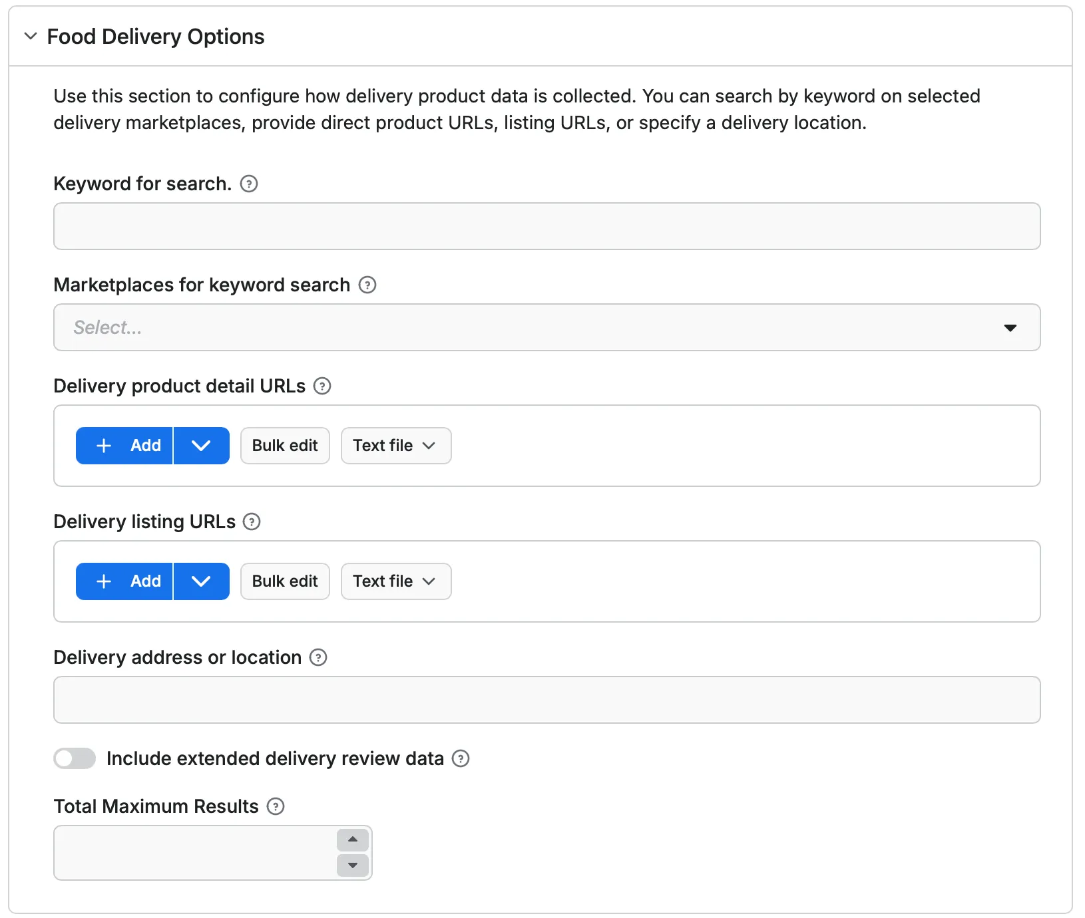Open Text file dropdown under listing URLs

point(395,581)
